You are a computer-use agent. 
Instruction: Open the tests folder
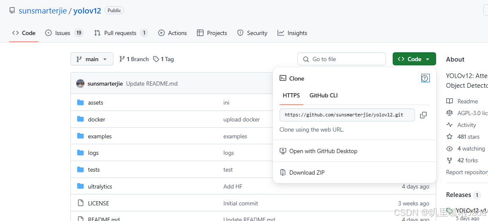[94, 170]
